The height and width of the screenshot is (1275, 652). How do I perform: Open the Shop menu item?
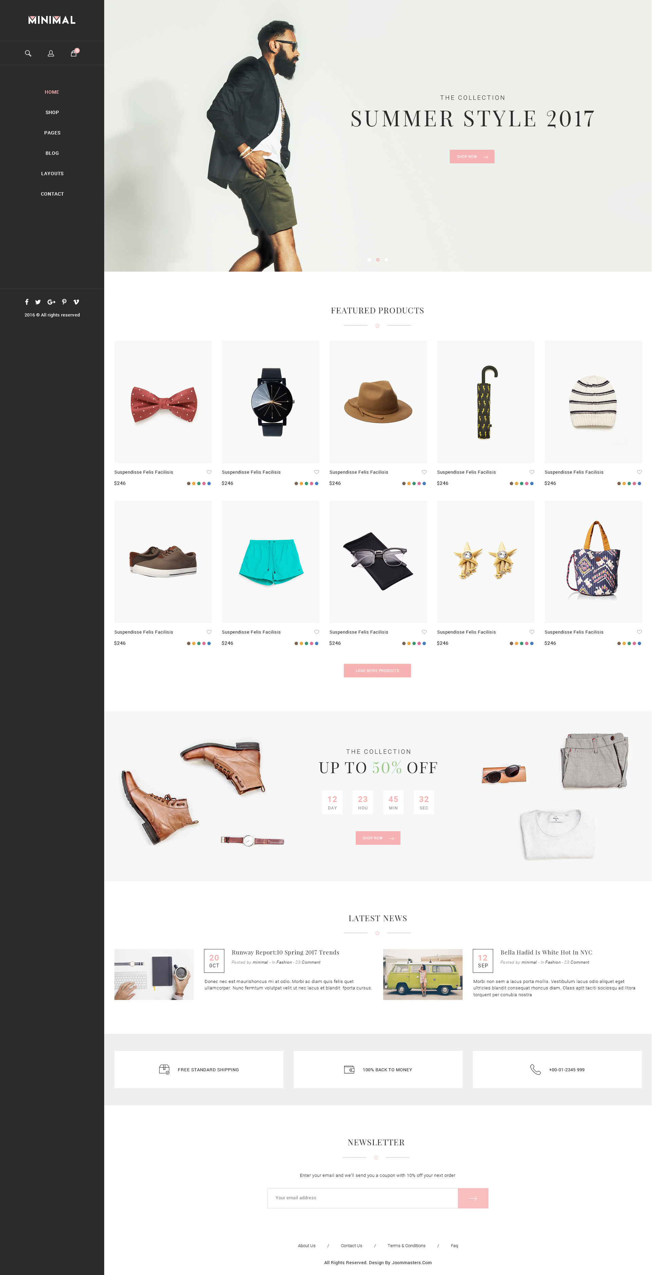(52, 112)
